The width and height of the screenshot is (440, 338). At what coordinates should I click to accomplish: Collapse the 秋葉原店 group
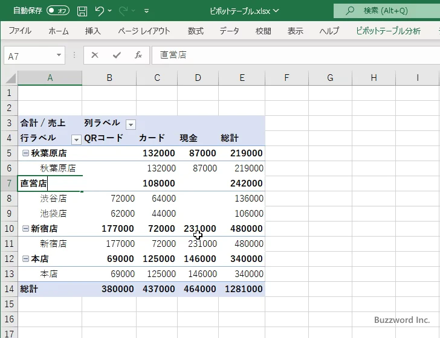pos(25,153)
